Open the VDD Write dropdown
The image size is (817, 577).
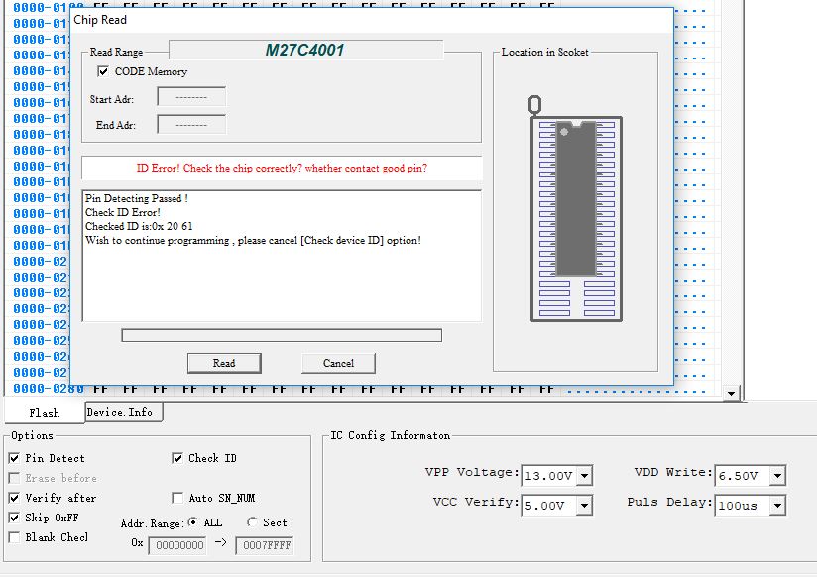coord(778,475)
